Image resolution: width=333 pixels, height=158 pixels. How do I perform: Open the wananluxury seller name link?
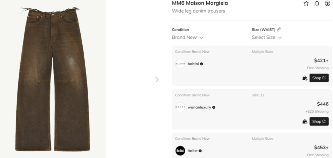[x=199, y=107]
